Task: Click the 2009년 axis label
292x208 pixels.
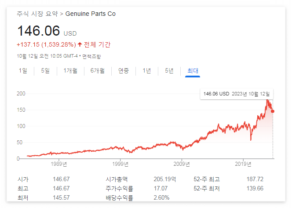Action: pyautogui.click(x=182, y=164)
